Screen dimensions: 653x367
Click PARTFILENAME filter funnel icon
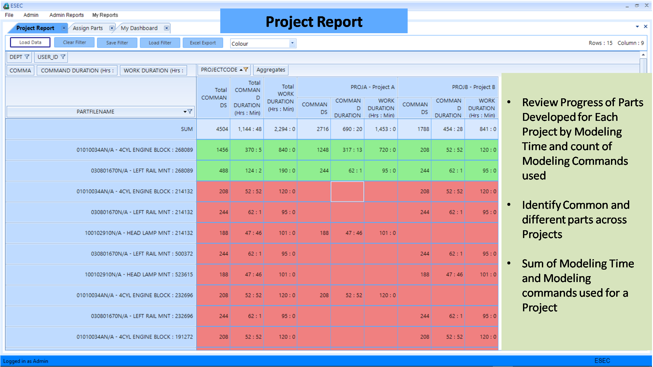click(190, 111)
